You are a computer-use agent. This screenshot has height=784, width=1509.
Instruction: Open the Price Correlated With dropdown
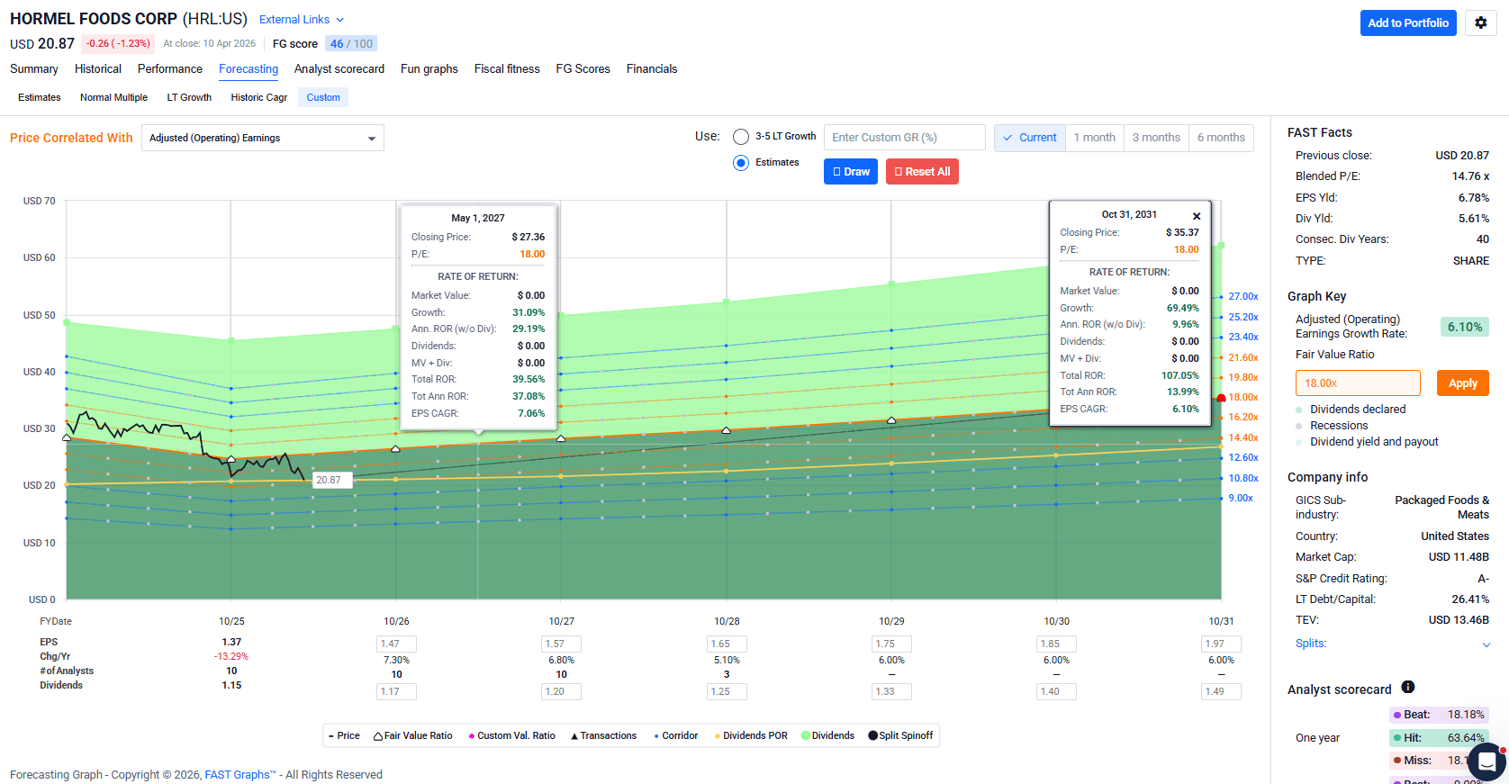[263, 138]
